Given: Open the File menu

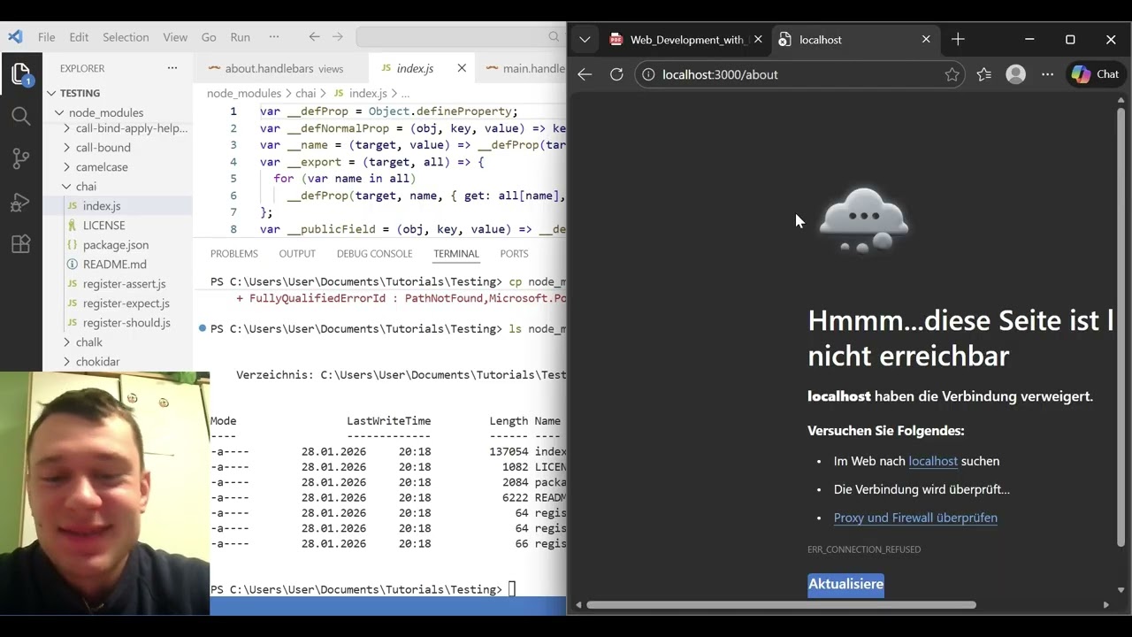Looking at the screenshot, I should 46,37.
